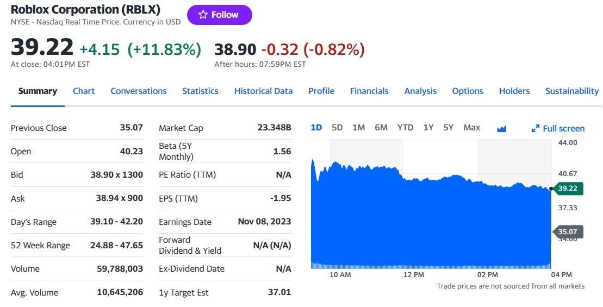Viewport: 603px width, 307px height.
Task: Switch chart to YTD range
Action: pyautogui.click(x=405, y=128)
